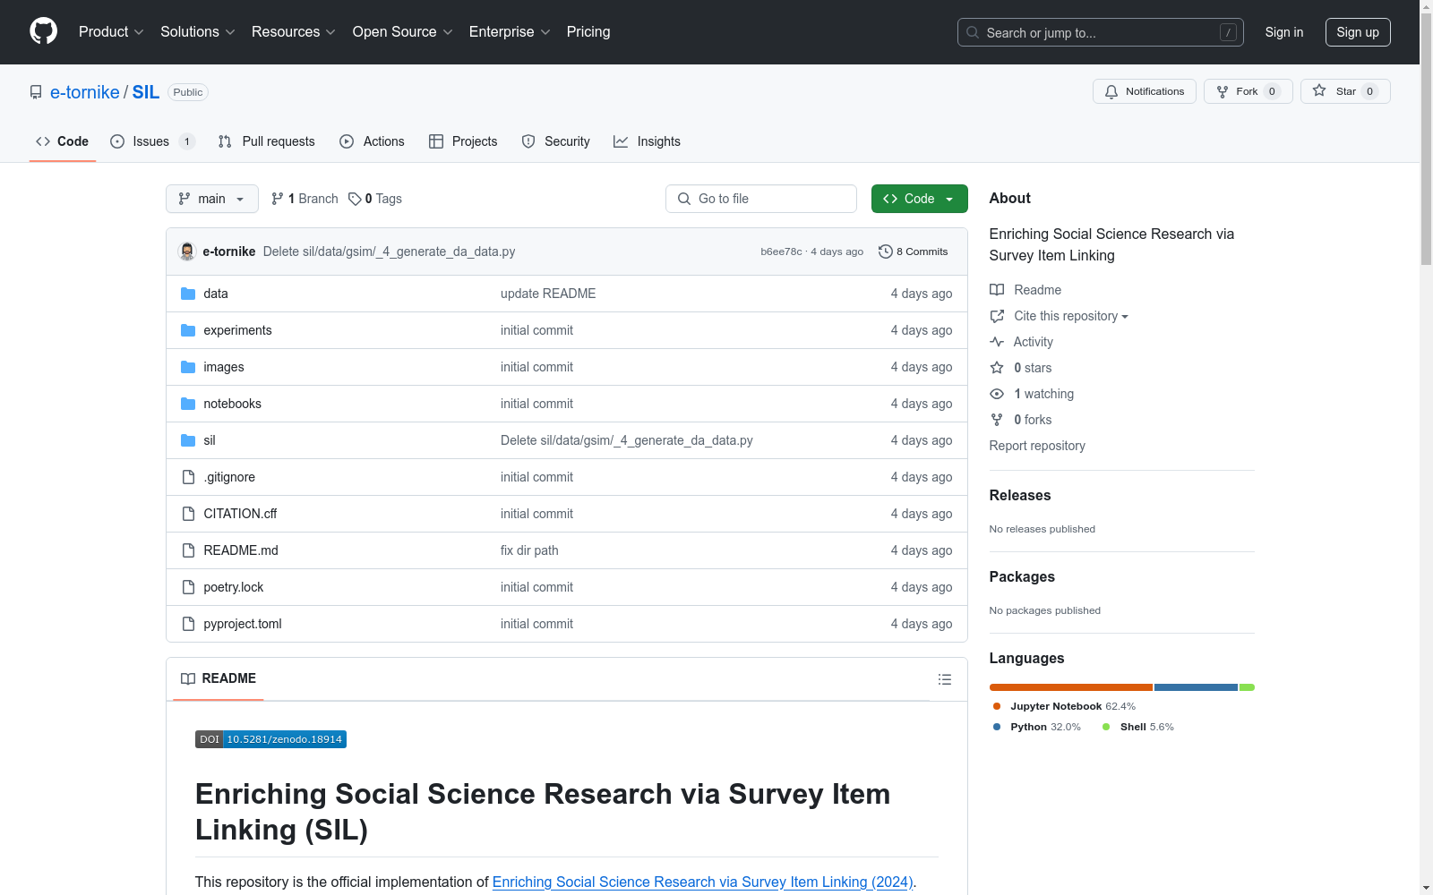Switch to the Pull requests tab
This screenshot has height=895, width=1433.
coord(267,141)
